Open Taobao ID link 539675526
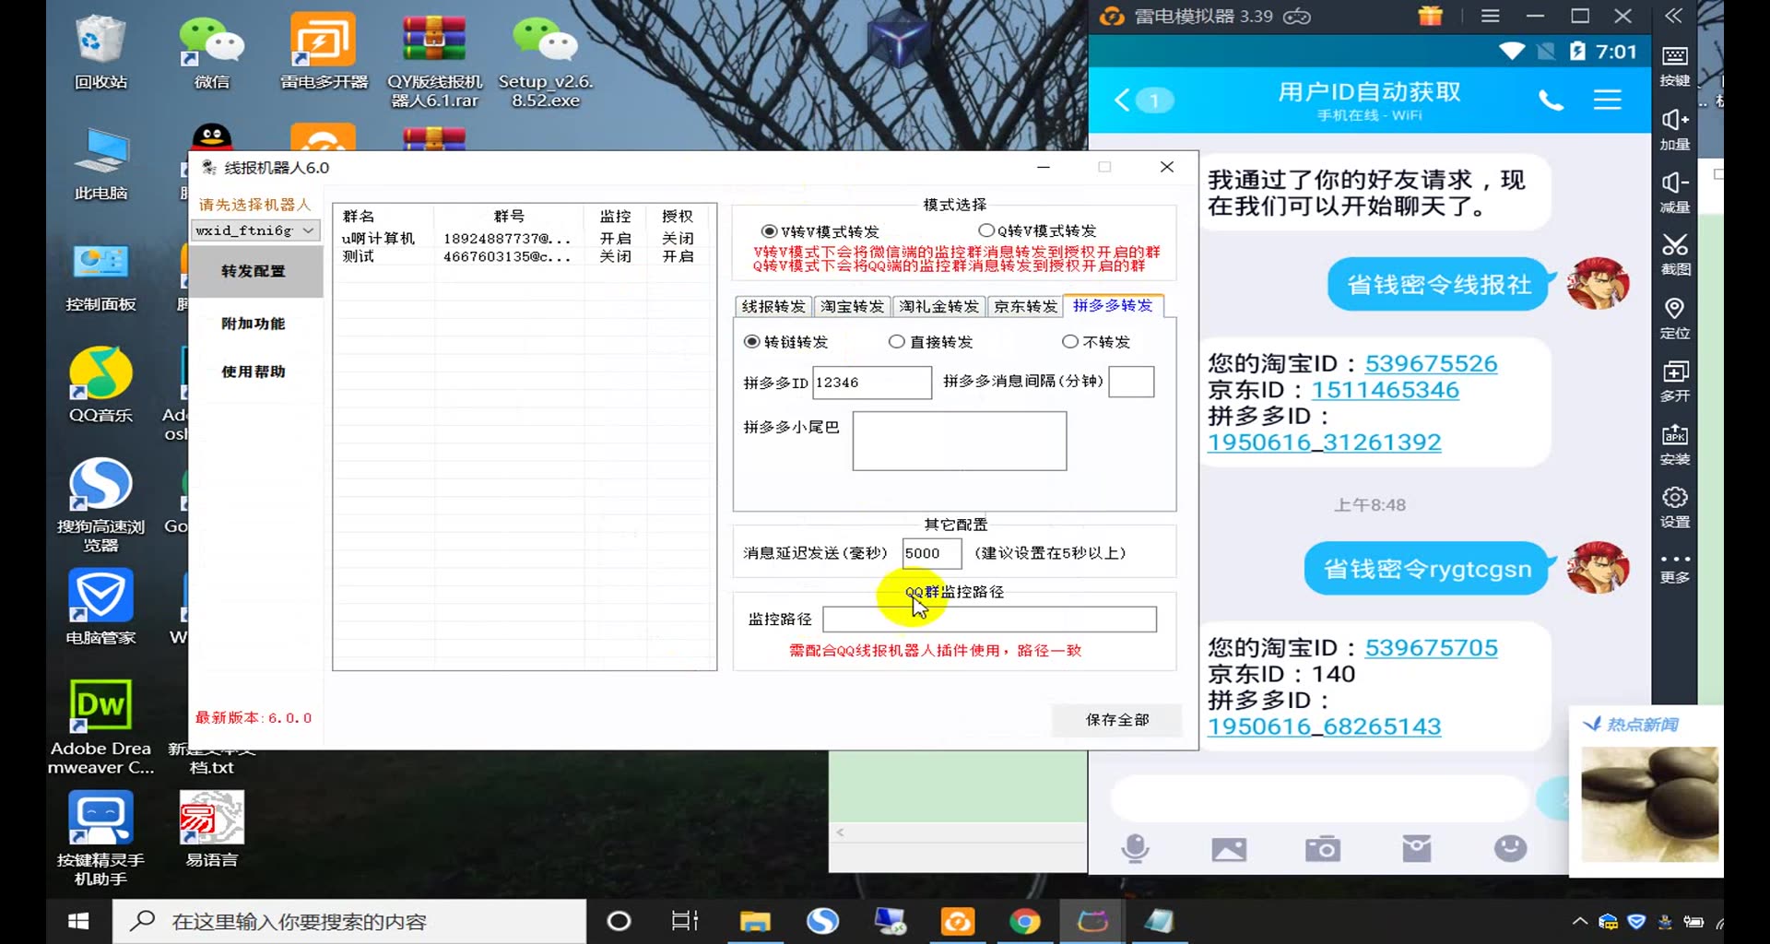Viewport: 1770px width, 944px height. 1431,363
